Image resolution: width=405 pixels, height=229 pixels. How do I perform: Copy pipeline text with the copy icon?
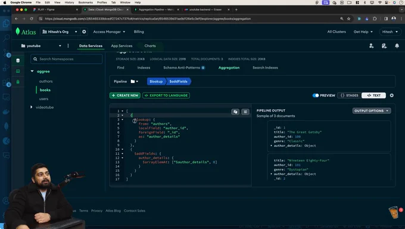pyautogui.click(x=235, y=112)
